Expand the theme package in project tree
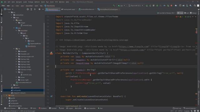 [26, 41]
